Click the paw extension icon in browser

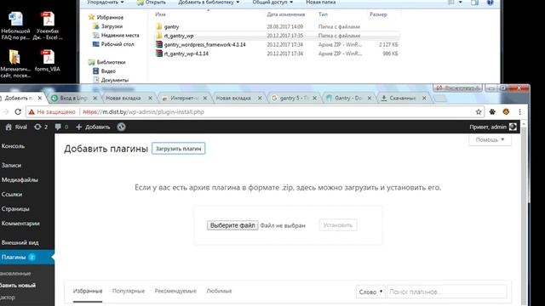(x=492, y=111)
